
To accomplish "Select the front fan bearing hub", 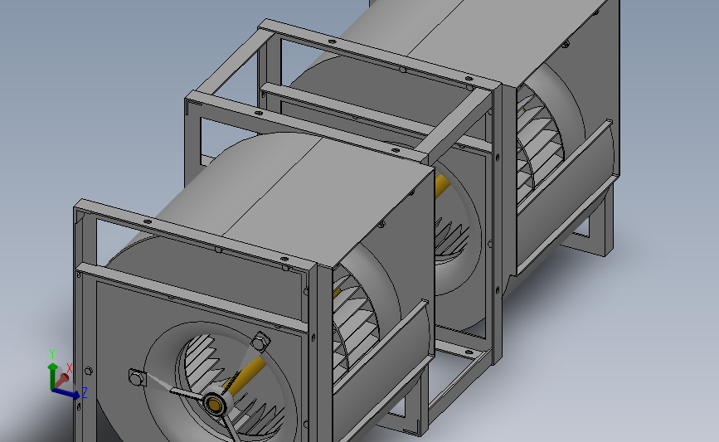I will pyautogui.click(x=214, y=404).
